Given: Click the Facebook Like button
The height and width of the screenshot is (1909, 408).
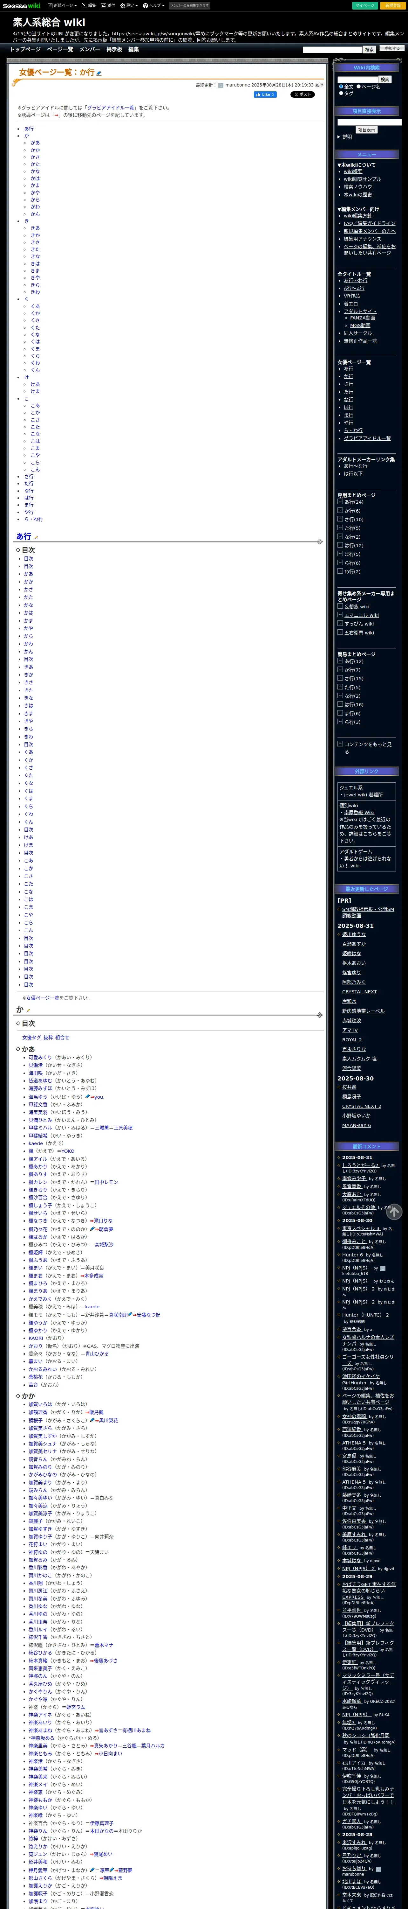Looking at the screenshot, I should pyautogui.click(x=265, y=95).
